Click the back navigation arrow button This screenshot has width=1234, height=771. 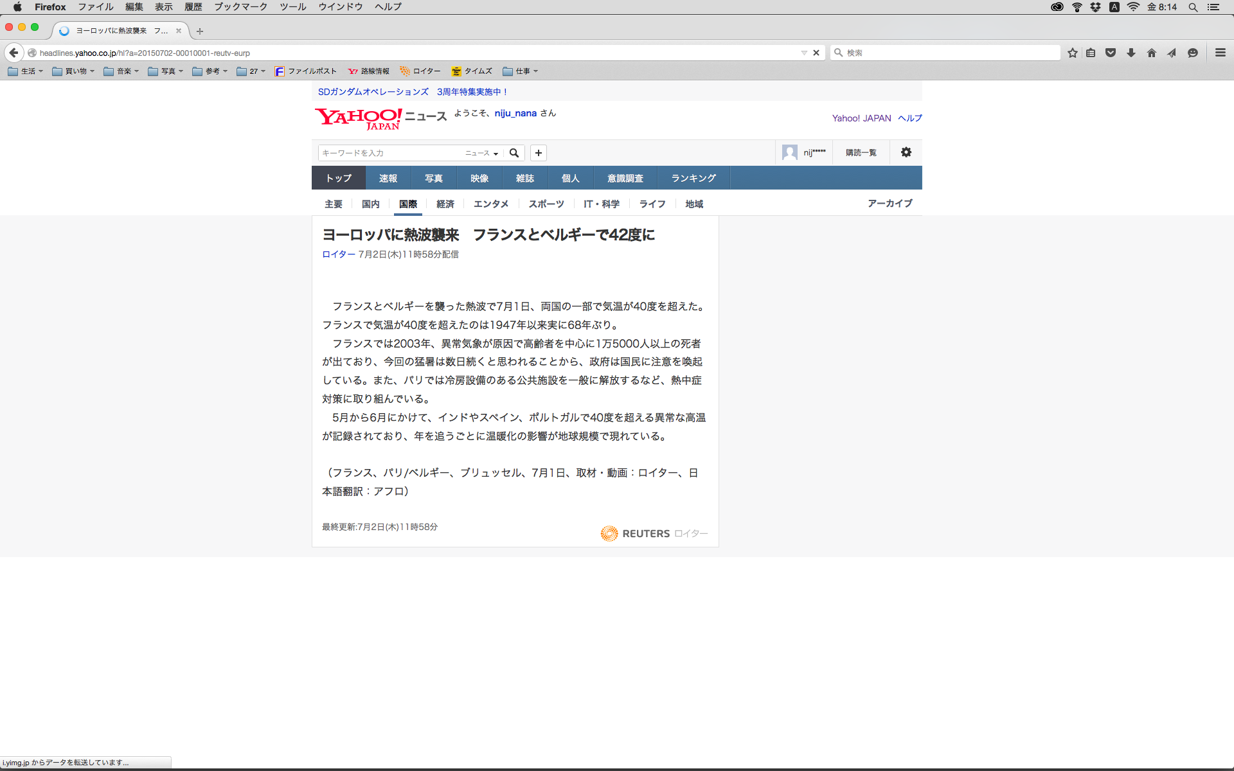[13, 53]
